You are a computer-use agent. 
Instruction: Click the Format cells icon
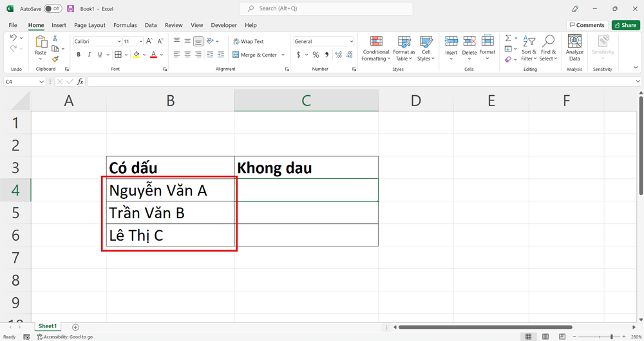(488, 41)
